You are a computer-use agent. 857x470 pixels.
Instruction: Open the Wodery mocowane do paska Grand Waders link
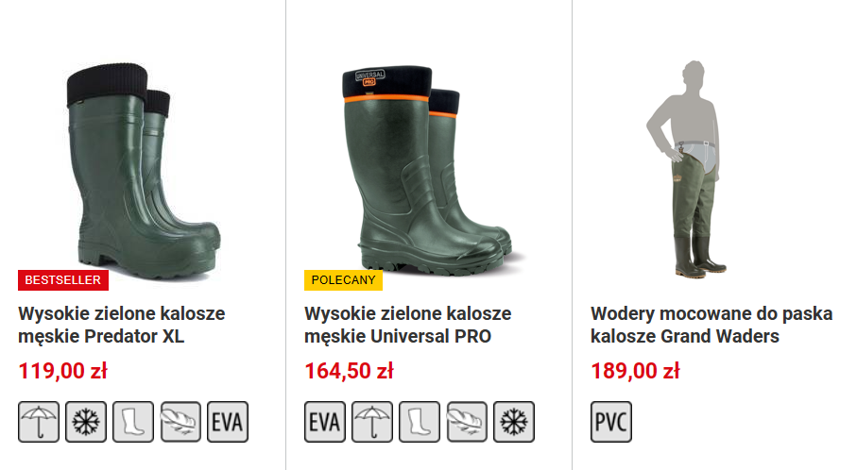[x=711, y=325]
